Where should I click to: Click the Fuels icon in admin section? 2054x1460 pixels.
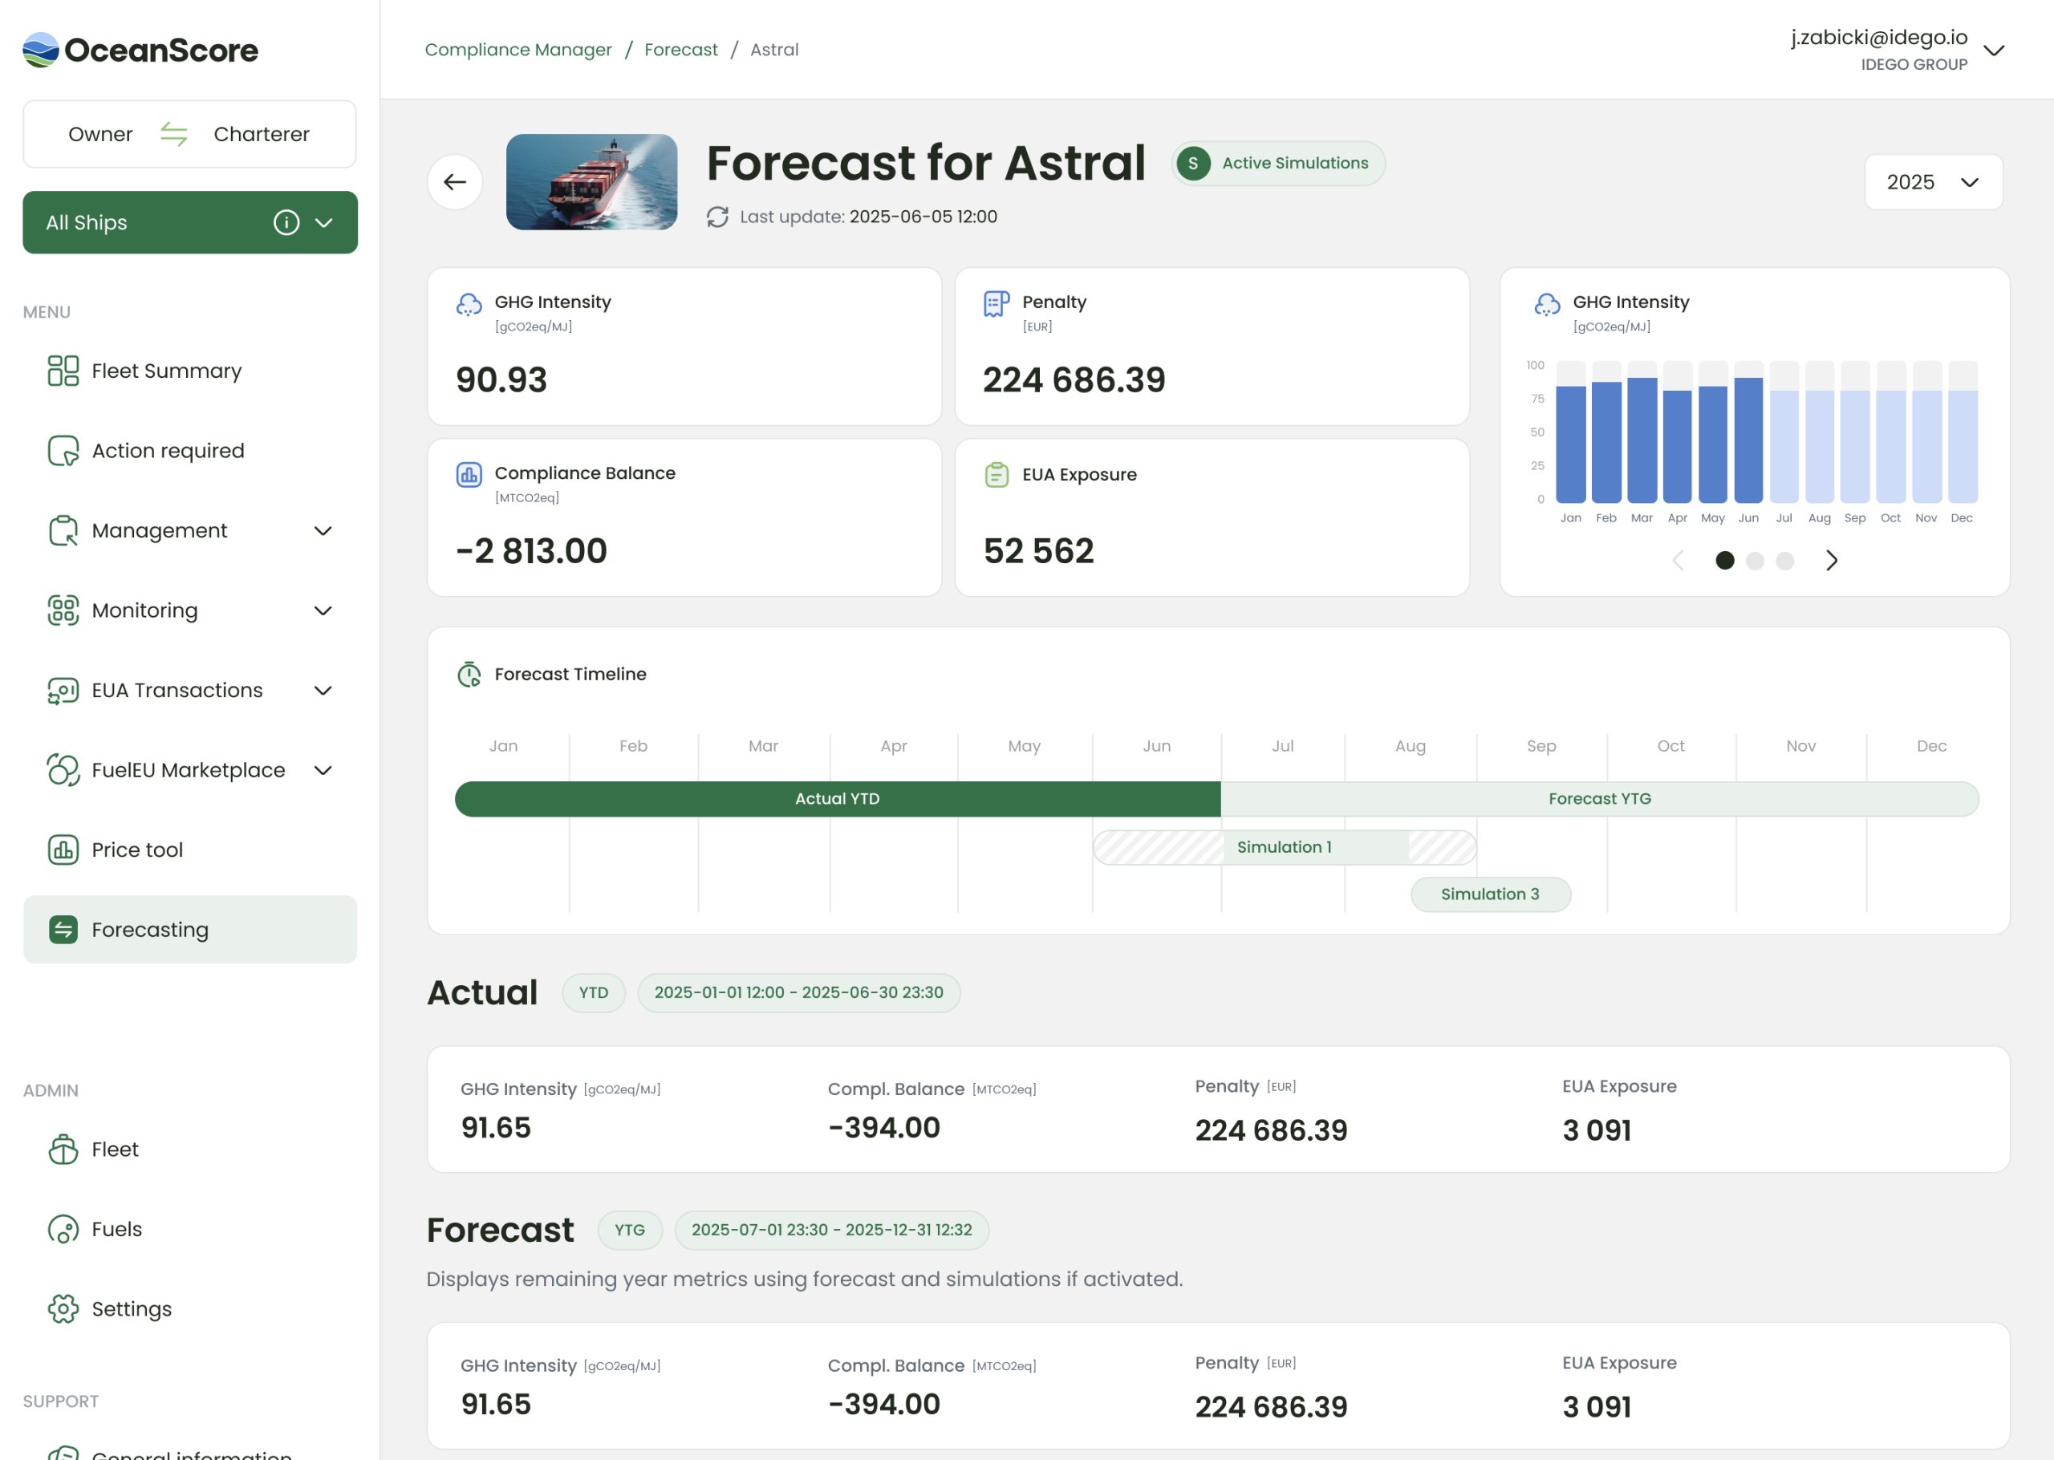click(x=63, y=1229)
